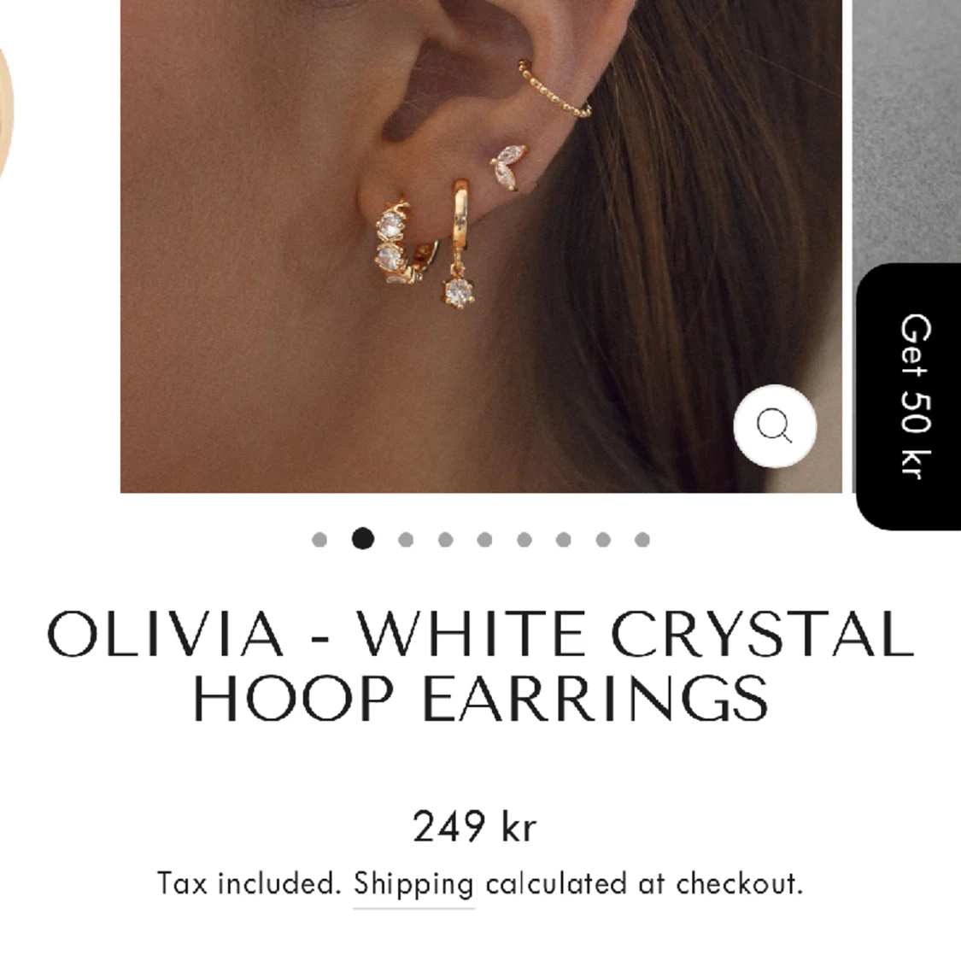
Task: Click the beaded gold ear cuff in photo
Action: coord(554,89)
